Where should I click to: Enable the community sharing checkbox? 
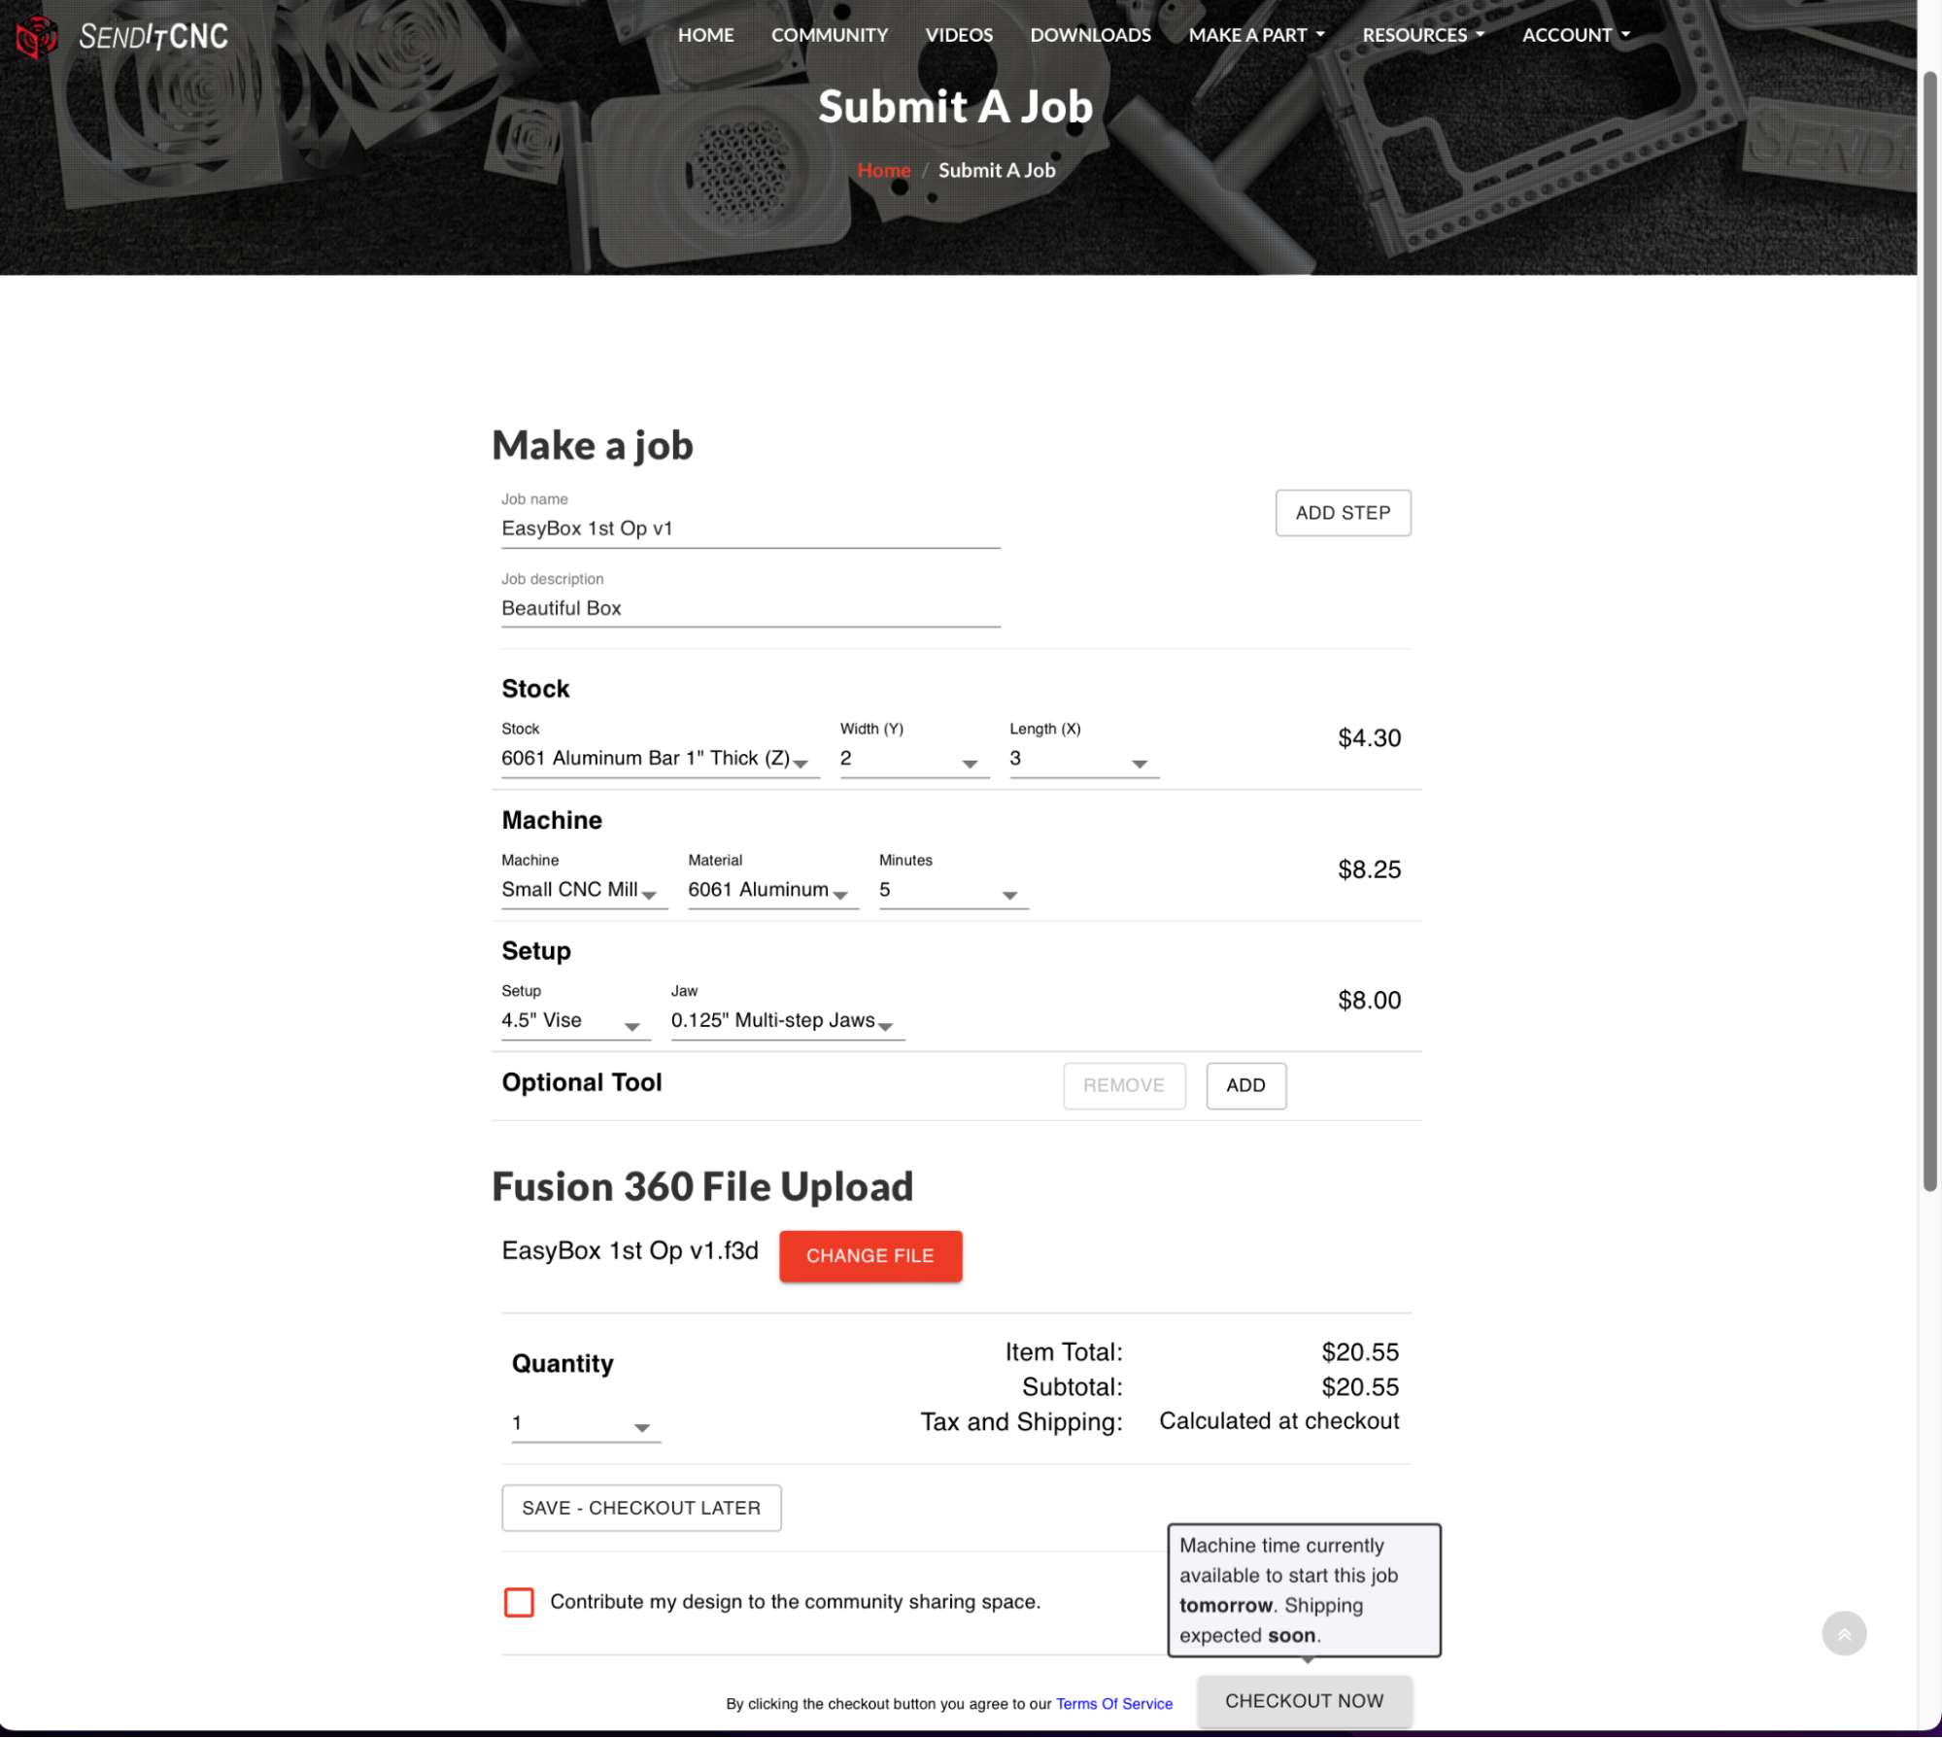click(519, 1602)
